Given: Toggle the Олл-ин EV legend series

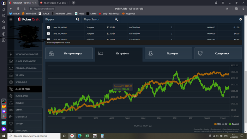Looking at the screenshot, I should point(221,124).
